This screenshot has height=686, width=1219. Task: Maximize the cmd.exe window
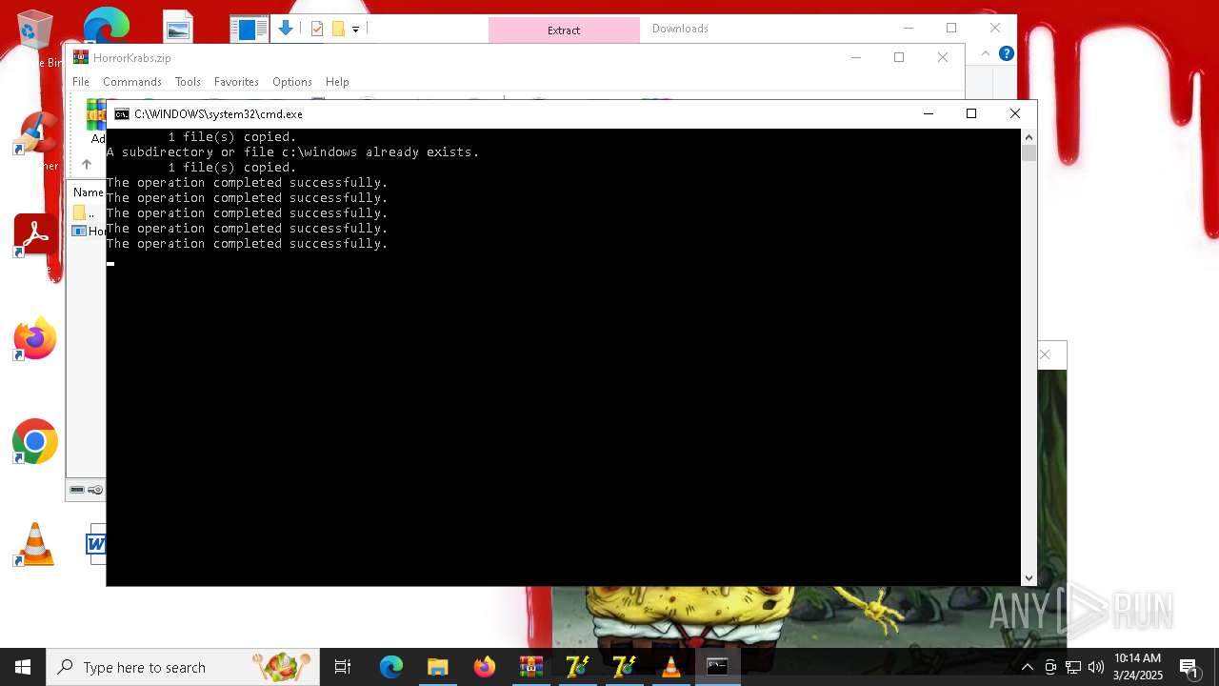(971, 113)
